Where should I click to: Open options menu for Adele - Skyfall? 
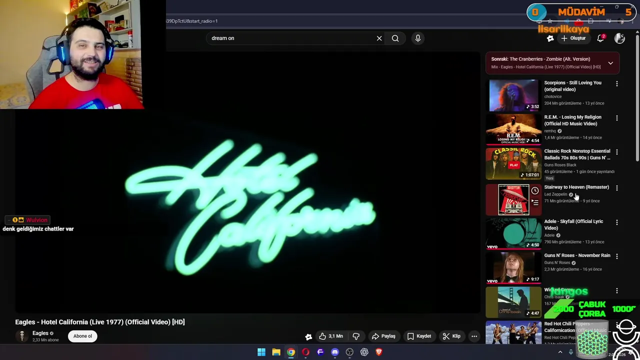point(616,222)
